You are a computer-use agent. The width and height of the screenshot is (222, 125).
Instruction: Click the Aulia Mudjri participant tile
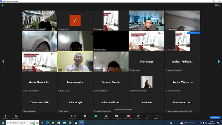(x=75, y=102)
